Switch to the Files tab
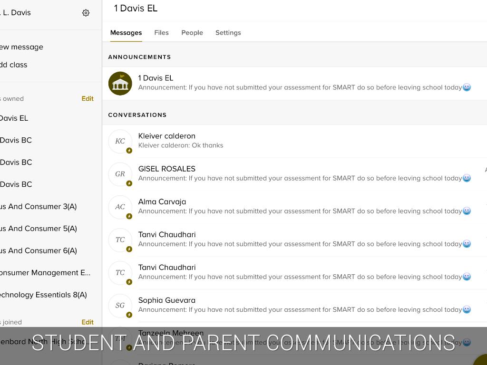487x365 pixels. (x=161, y=33)
